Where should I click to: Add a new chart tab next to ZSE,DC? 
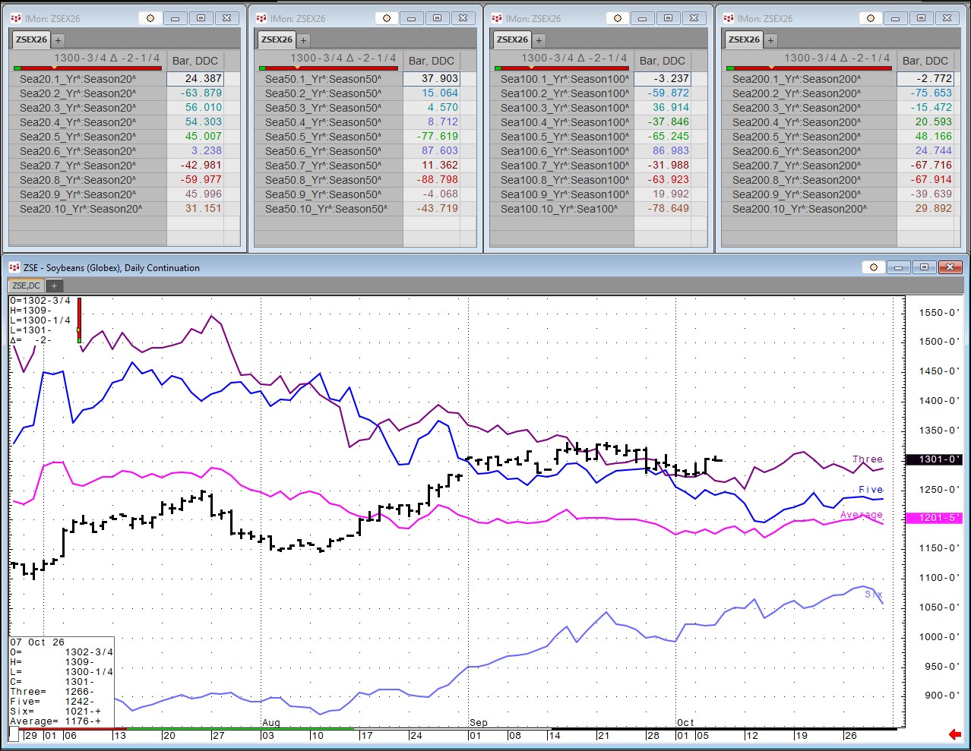click(x=54, y=286)
